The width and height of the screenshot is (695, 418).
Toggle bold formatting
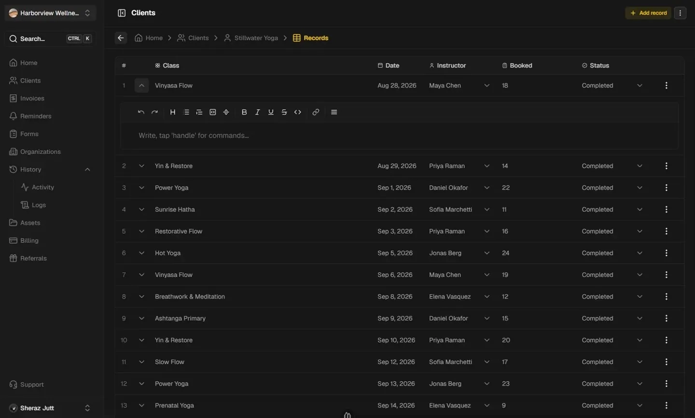(x=244, y=112)
